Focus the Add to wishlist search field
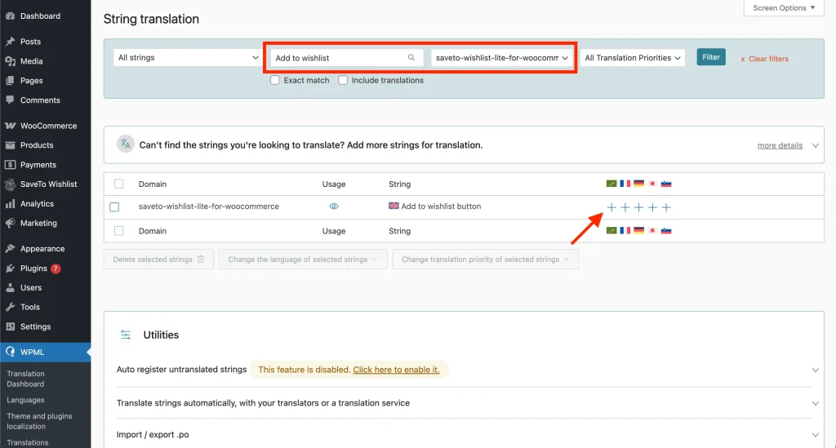This screenshot has width=836, height=448. (346, 58)
